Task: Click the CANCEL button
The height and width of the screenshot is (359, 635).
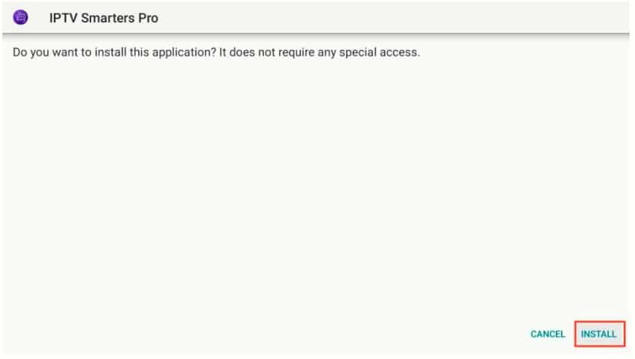Action: [548, 334]
